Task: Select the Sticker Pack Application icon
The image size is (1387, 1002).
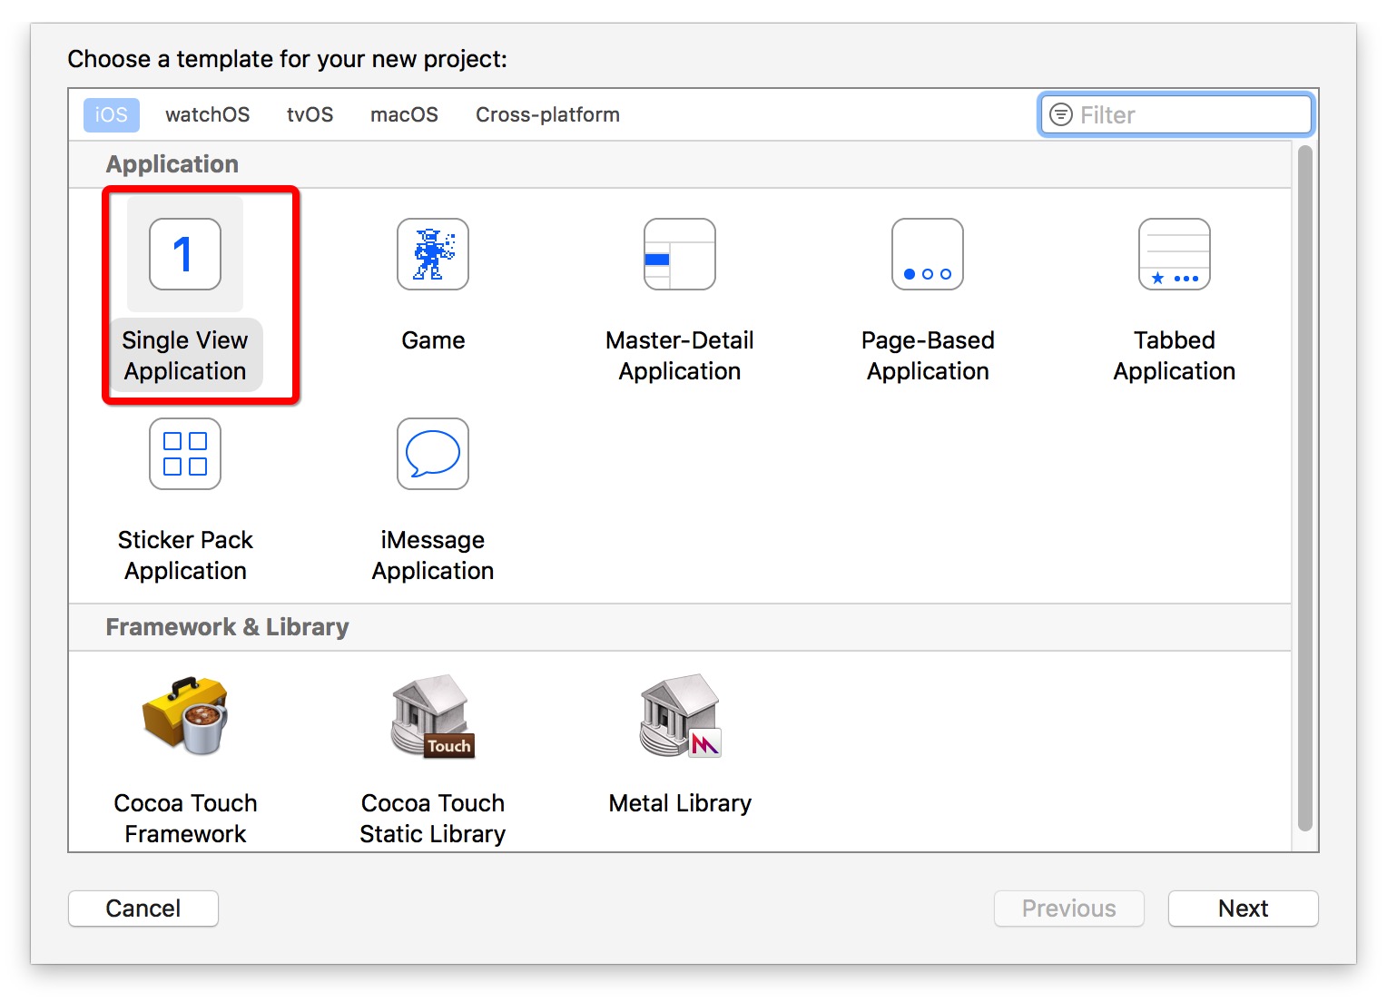Action: pyautogui.click(x=185, y=454)
